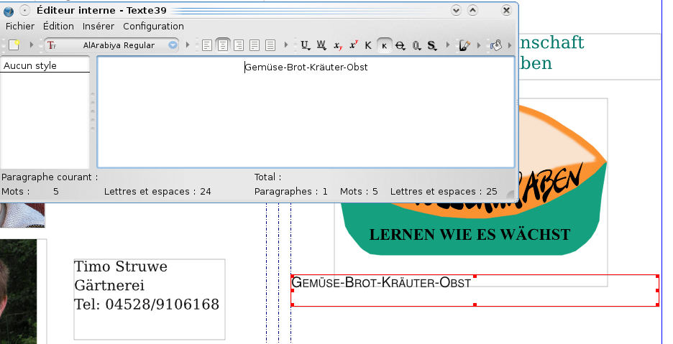
Task: Apply strikethrough formatting
Action: tap(400, 45)
